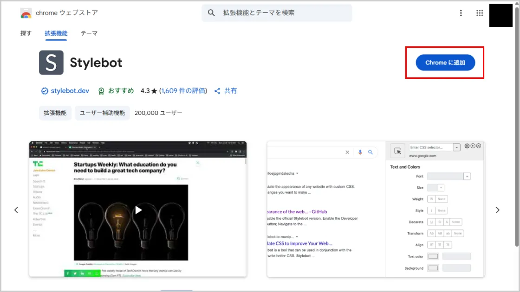Click the element picker icon in Stylebot panel

tap(397, 151)
